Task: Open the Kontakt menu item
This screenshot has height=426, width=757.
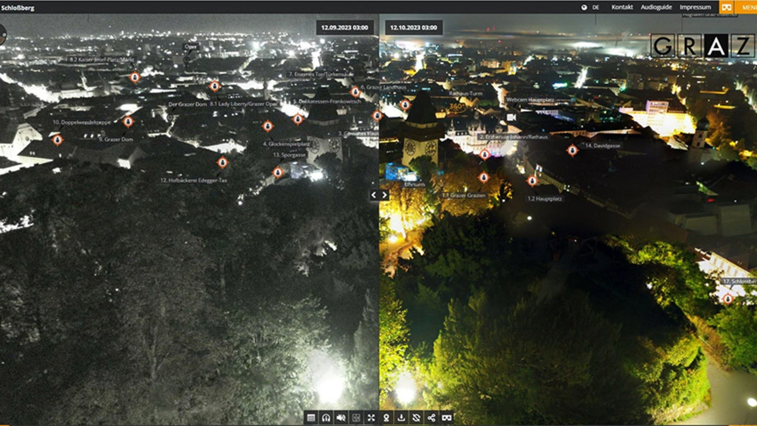Action: click(622, 8)
